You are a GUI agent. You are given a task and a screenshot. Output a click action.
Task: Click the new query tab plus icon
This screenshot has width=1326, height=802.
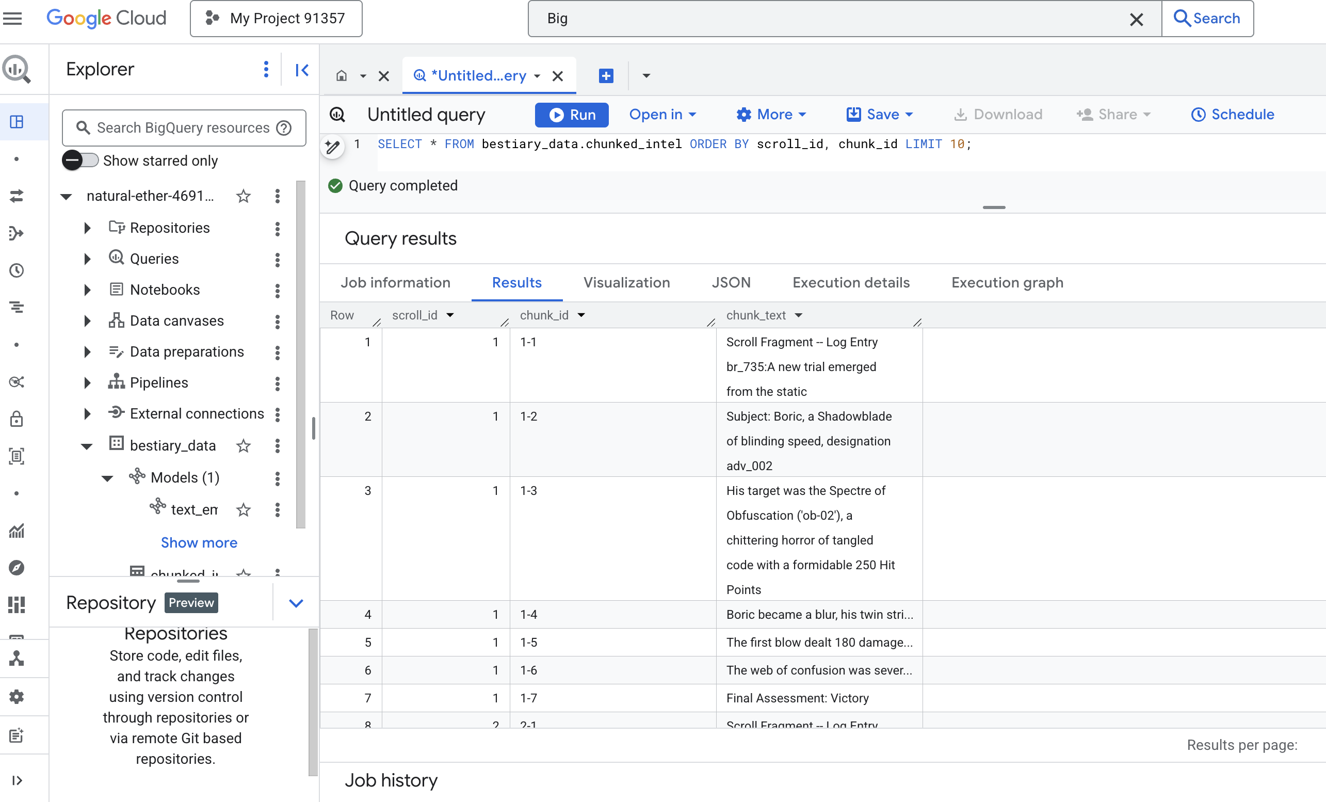point(606,76)
